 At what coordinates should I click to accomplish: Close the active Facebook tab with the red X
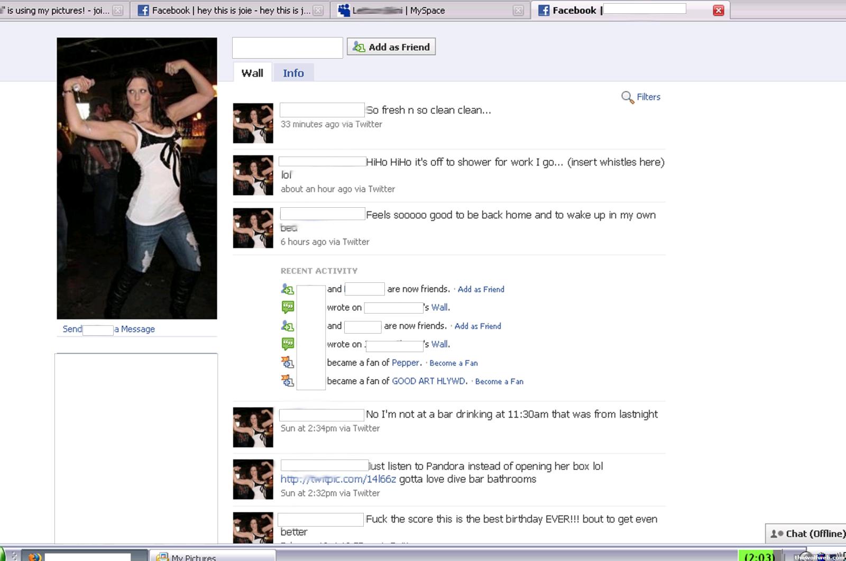(x=718, y=10)
